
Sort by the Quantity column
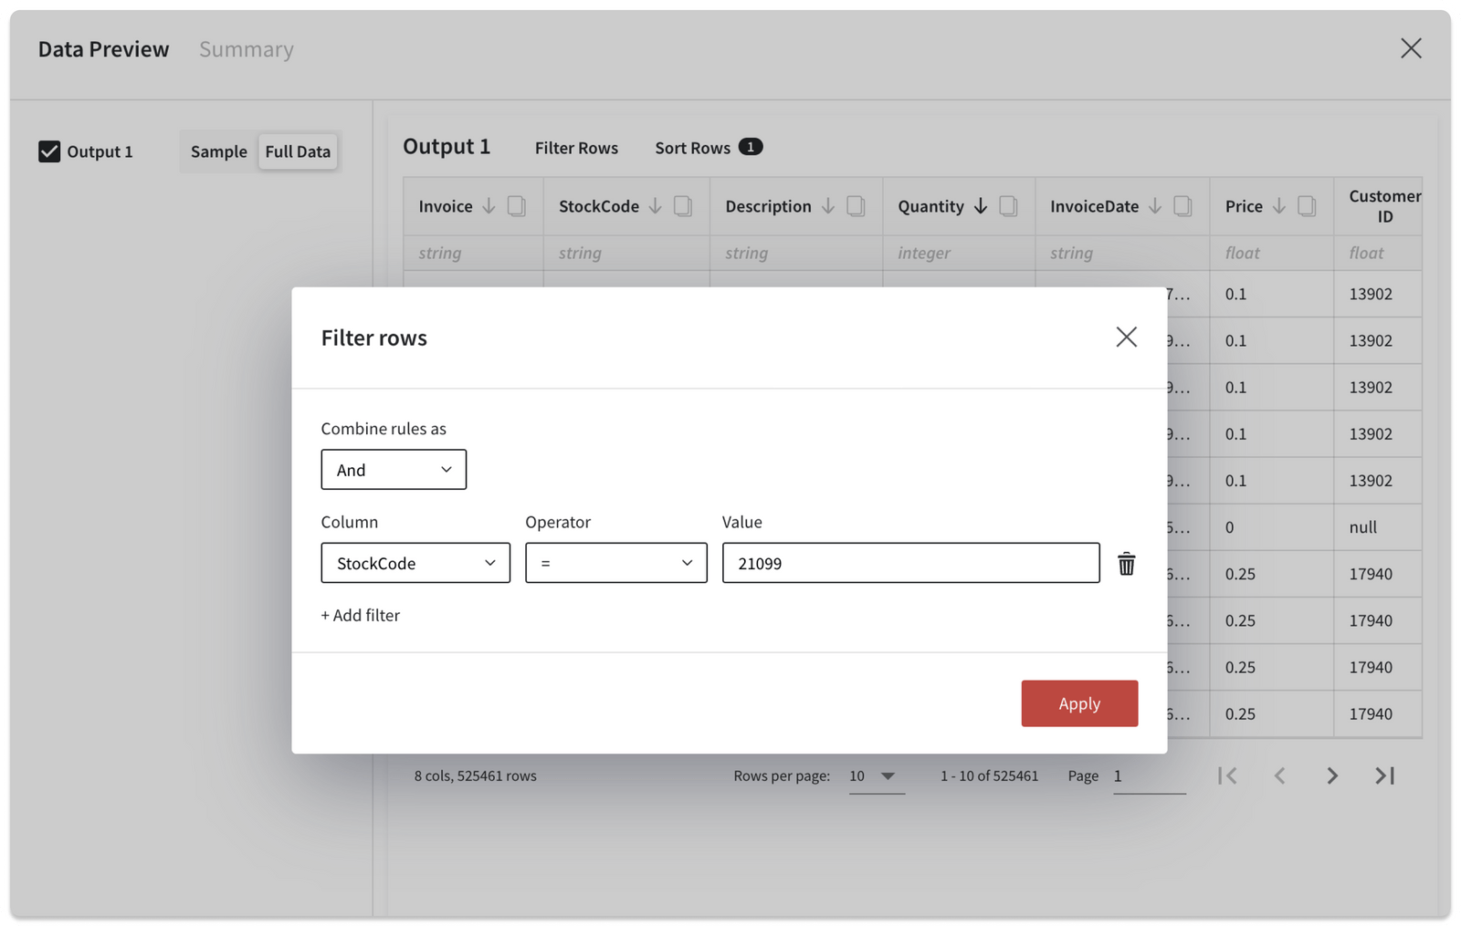tap(979, 206)
